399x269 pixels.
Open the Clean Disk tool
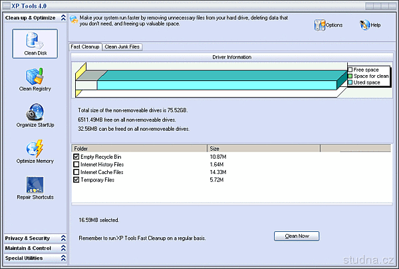pyautogui.click(x=35, y=43)
